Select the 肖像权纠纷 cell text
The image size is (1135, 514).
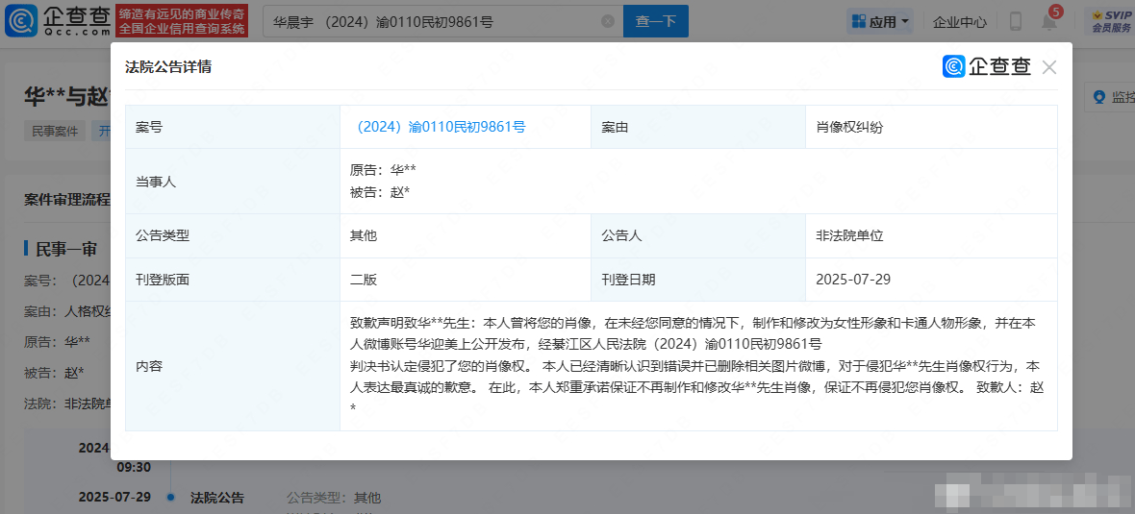click(849, 127)
